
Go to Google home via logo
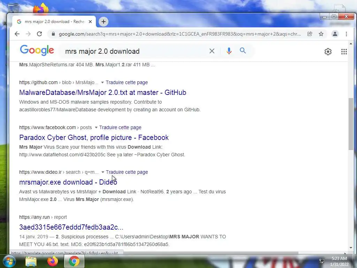pos(37,50)
